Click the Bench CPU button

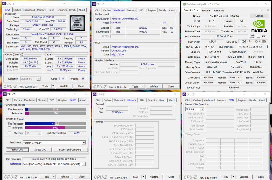17,150
